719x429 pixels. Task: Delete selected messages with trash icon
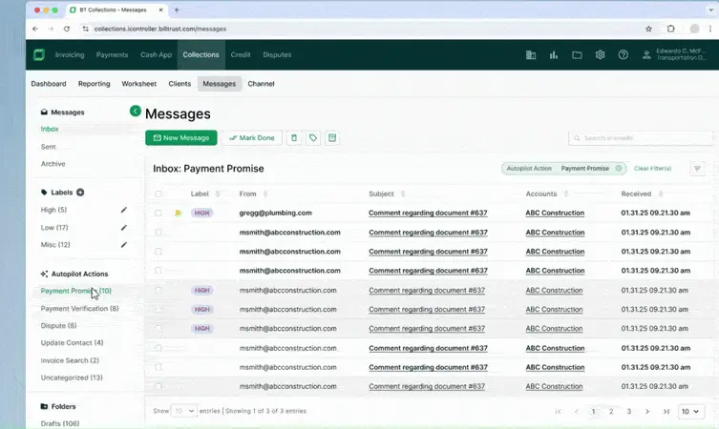coord(294,138)
